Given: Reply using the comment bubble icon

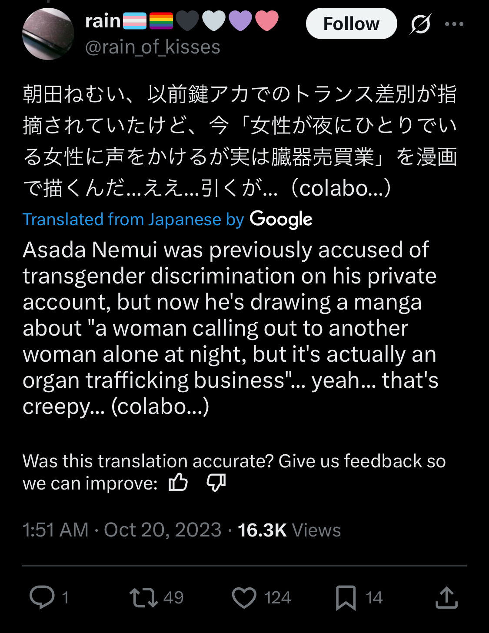Looking at the screenshot, I should (42, 597).
